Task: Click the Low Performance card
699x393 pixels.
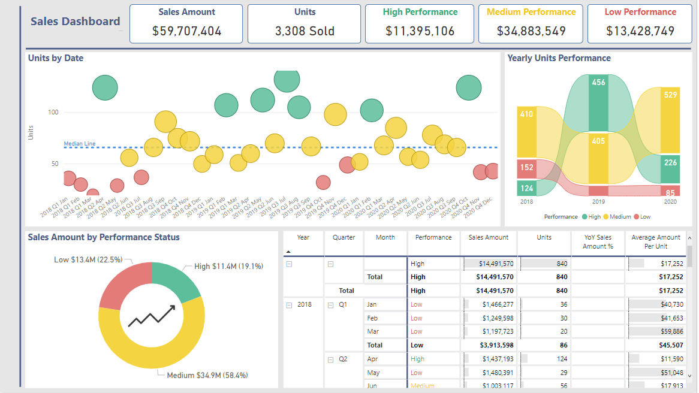Action: [x=640, y=24]
